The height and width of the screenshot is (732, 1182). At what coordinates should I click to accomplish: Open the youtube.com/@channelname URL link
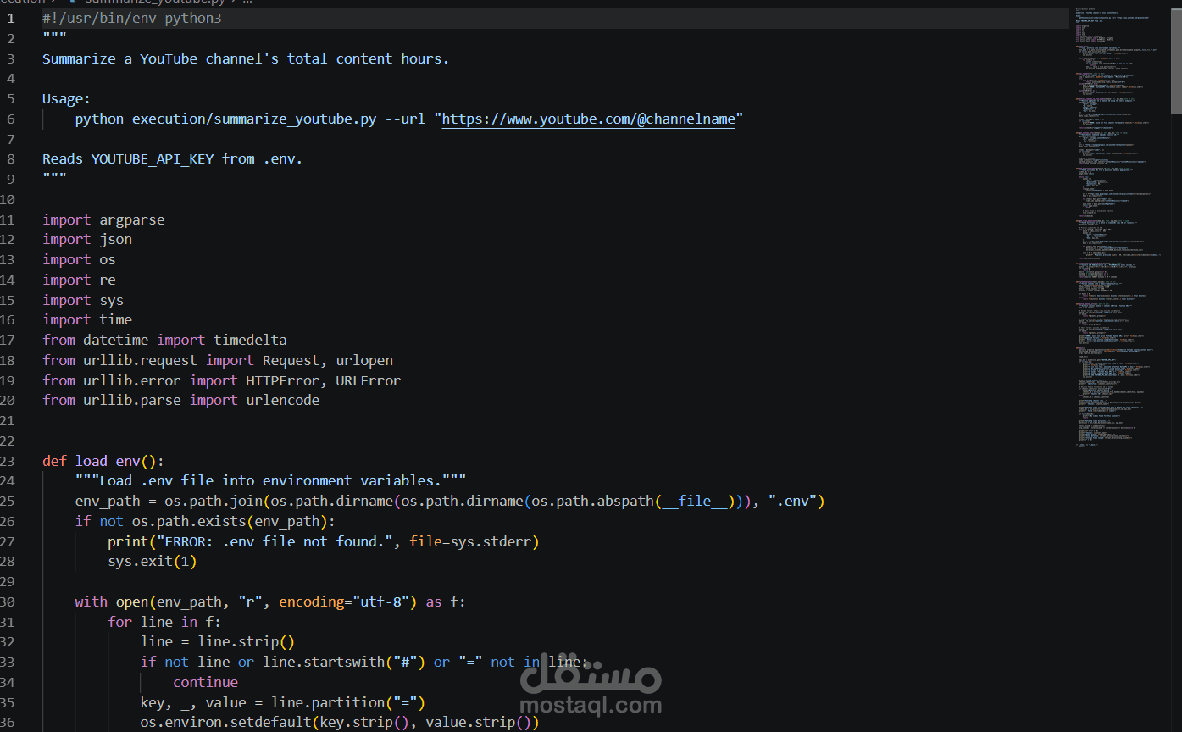589,119
